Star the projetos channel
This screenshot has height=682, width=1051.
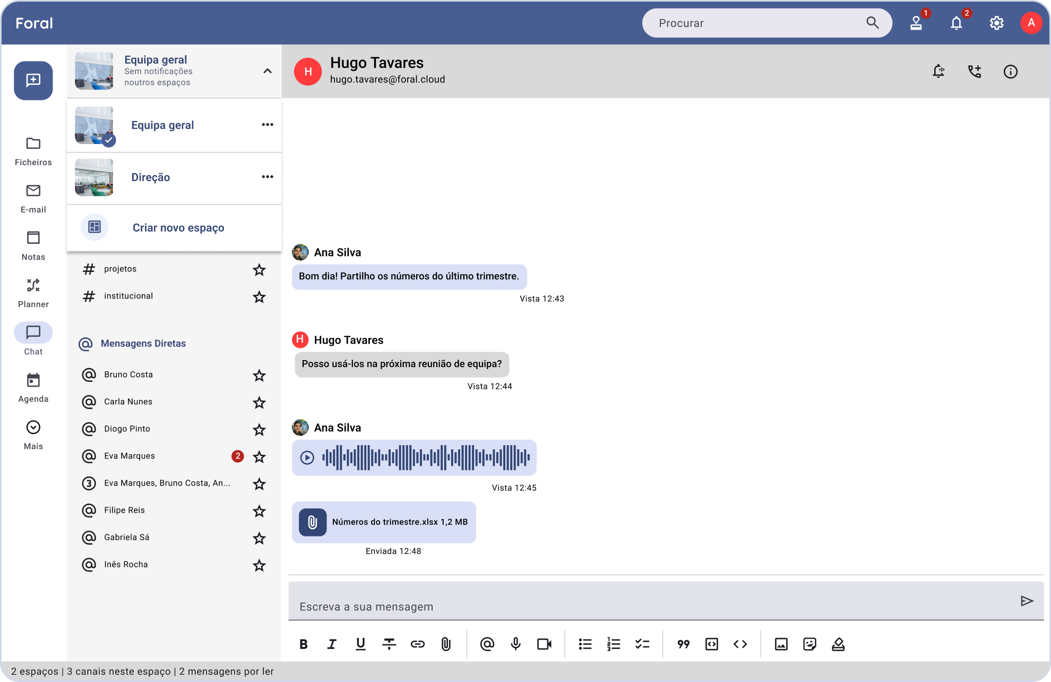click(x=259, y=270)
